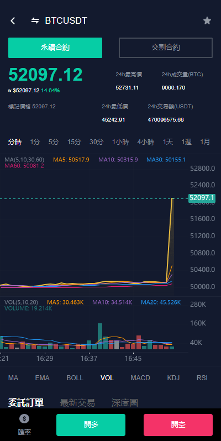221x441 pixels.
Task: Select the 分時 chart interval
Action: click(x=15, y=142)
